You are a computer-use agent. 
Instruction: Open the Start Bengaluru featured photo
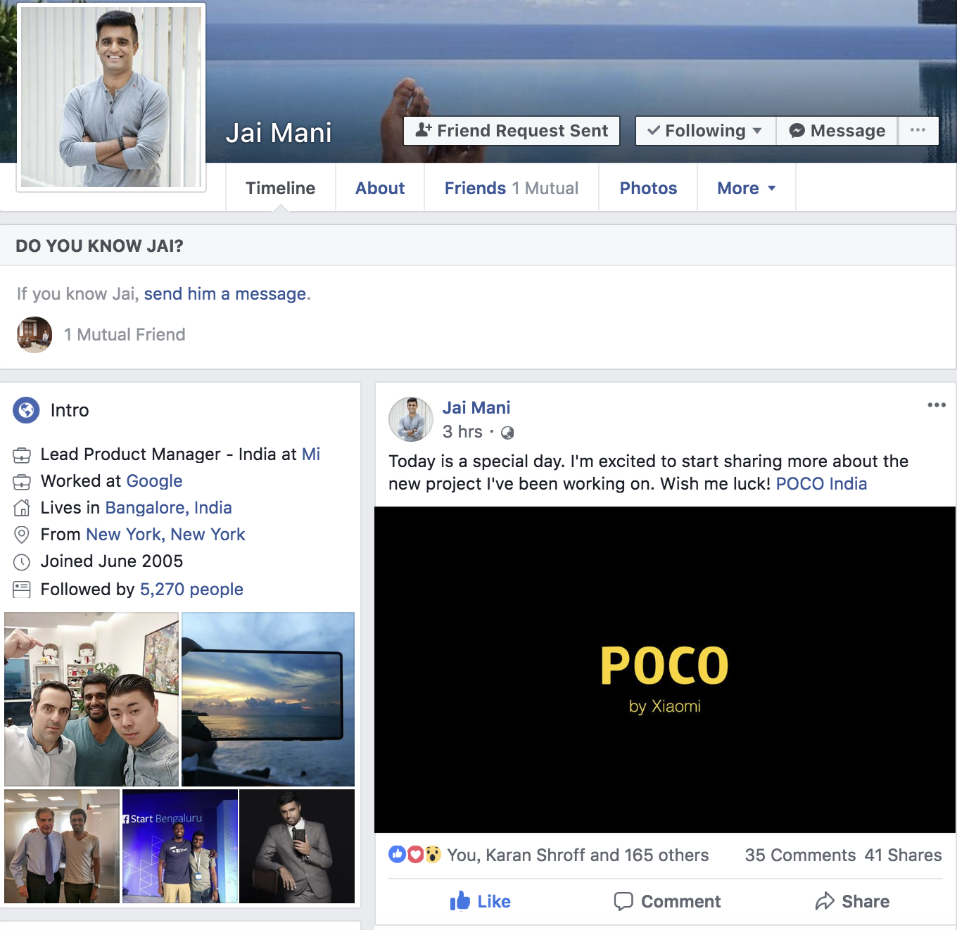180,846
